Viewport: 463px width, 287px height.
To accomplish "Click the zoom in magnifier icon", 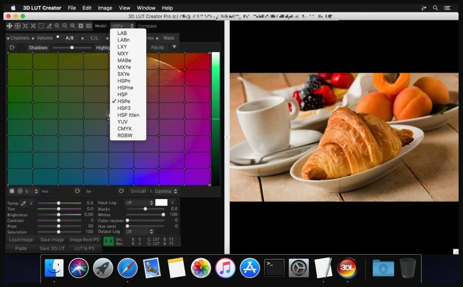I will [57, 26].
